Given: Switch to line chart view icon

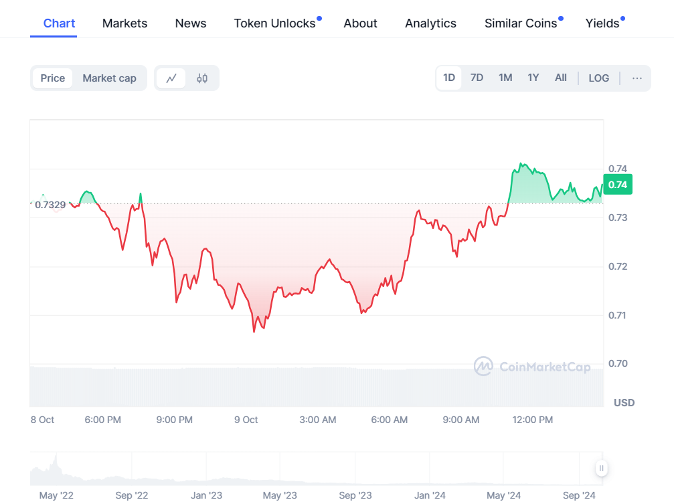Looking at the screenshot, I should (x=171, y=78).
